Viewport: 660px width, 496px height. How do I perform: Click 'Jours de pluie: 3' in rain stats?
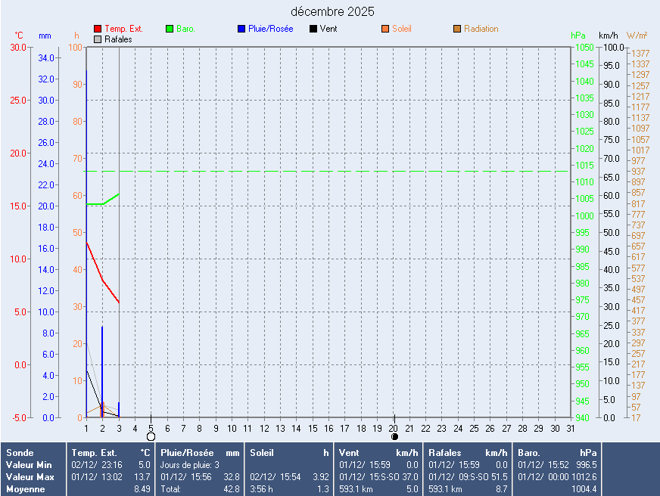click(x=190, y=464)
